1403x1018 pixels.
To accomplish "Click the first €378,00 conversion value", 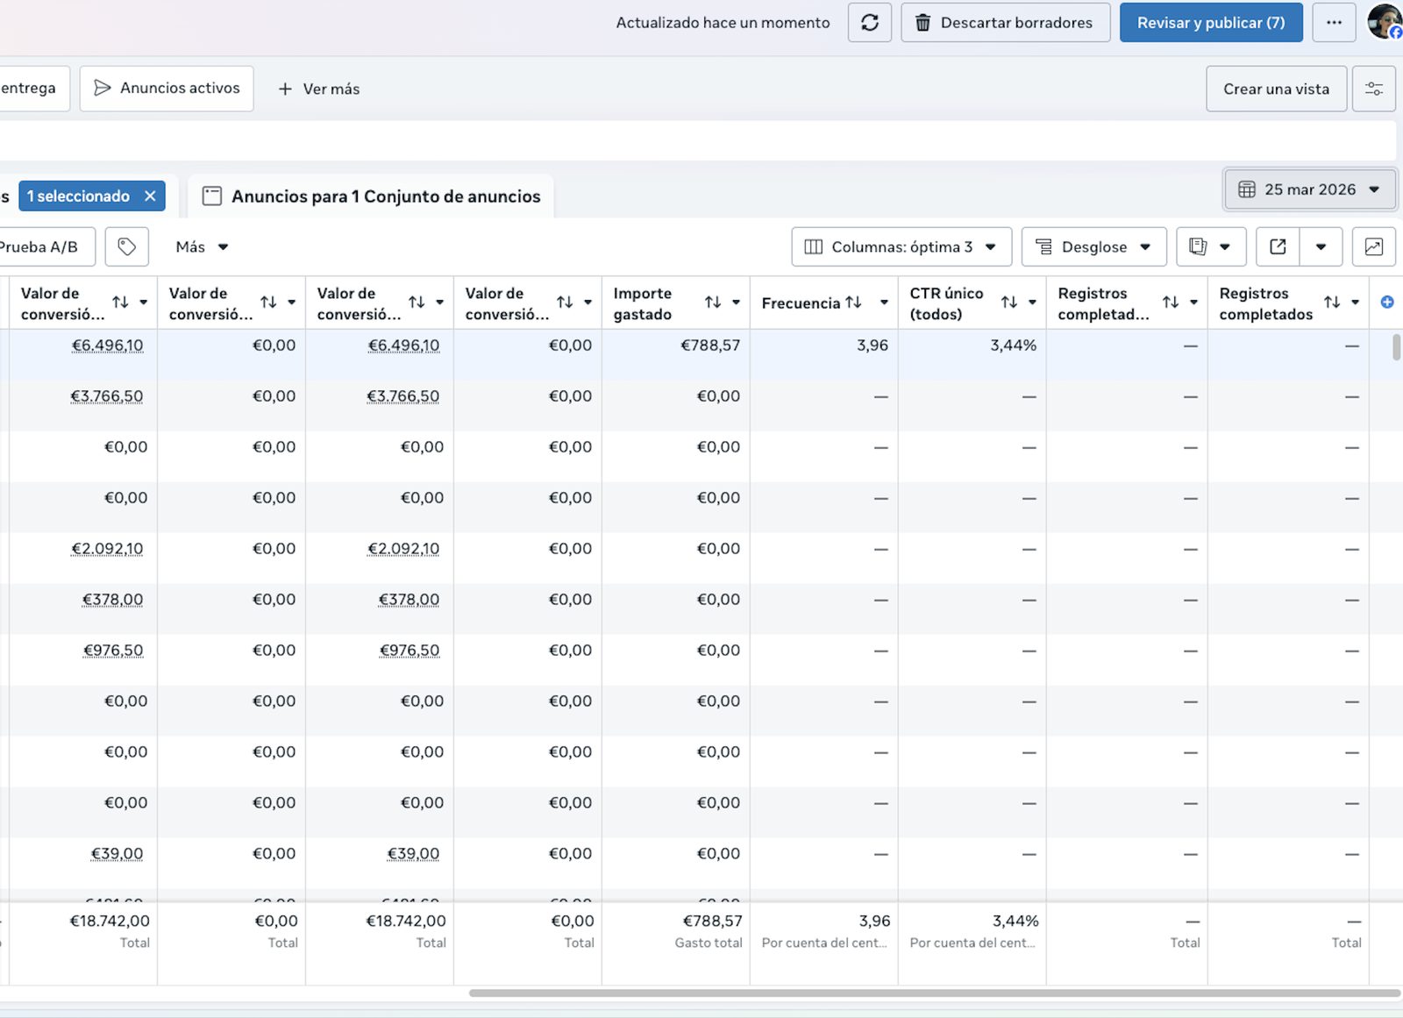I will 112,600.
